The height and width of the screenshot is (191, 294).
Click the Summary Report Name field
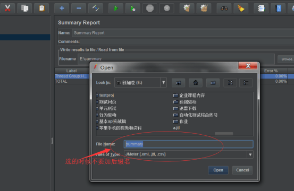(183, 33)
